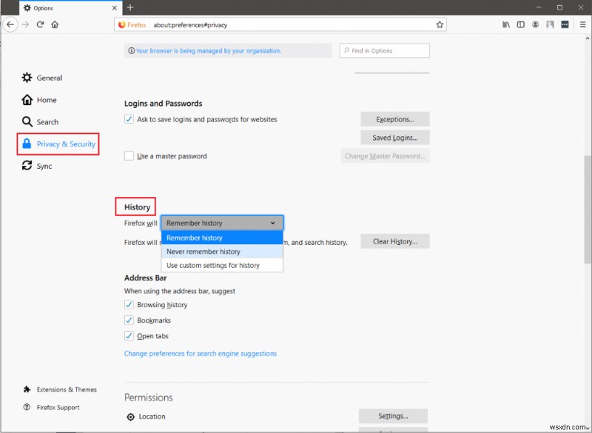Choose Use custom settings for history
The width and height of the screenshot is (592, 433).
point(222,264)
